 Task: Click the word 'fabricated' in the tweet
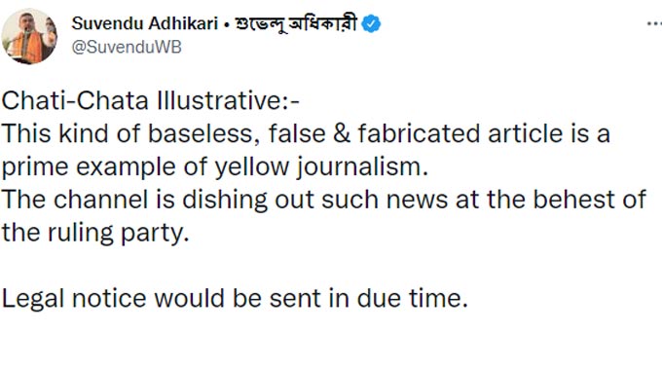[x=420, y=133]
